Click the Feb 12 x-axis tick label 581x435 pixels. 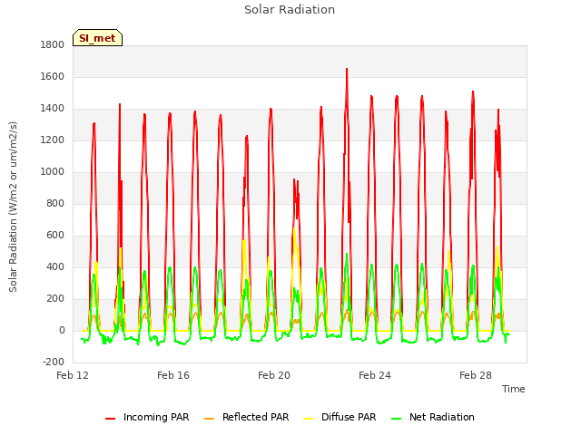pos(73,375)
